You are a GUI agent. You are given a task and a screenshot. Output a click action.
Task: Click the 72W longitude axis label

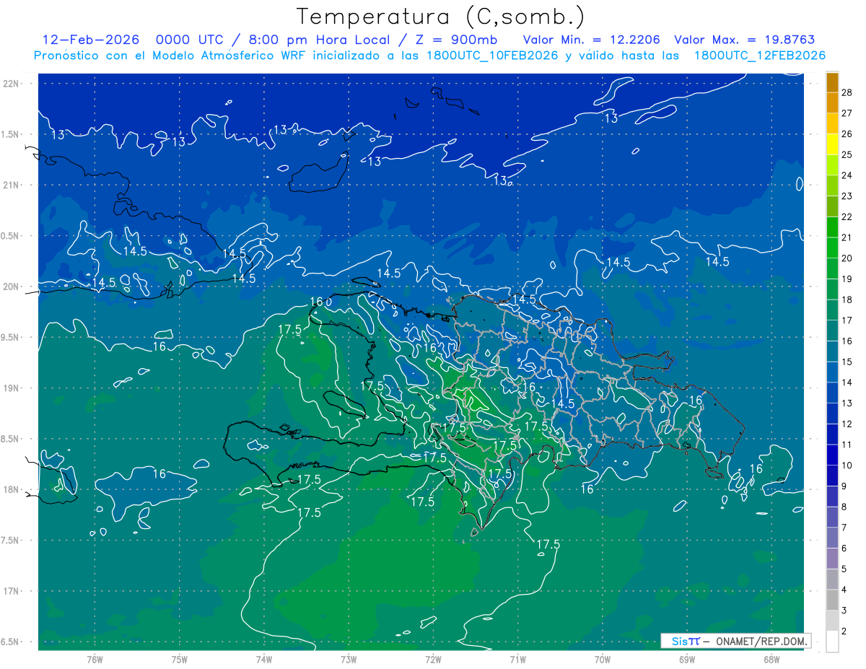click(x=433, y=660)
